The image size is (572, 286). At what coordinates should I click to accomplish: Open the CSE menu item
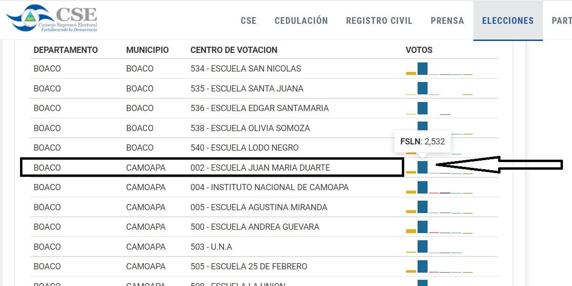(248, 20)
